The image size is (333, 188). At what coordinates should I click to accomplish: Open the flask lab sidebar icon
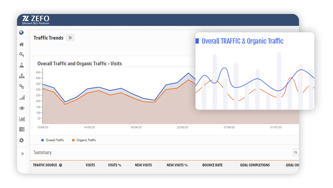click(22, 65)
